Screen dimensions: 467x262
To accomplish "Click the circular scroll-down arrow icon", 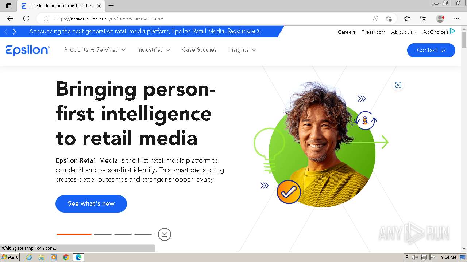I will [165, 234].
